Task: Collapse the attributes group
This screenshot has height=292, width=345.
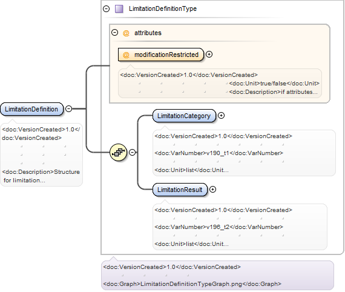Action: 114,33
